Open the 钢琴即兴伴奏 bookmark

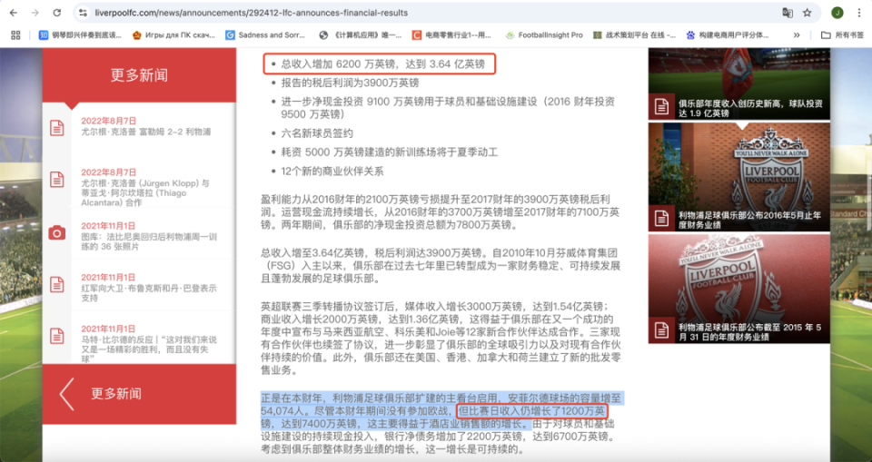click(x=80, y=35)
